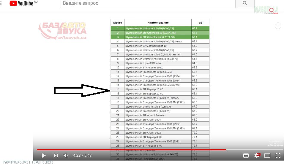Enter fullscreen mode

[278, 156]
